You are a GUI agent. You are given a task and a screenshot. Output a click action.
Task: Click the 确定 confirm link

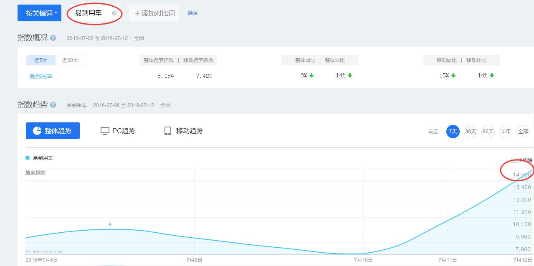(x=192, y=13)
